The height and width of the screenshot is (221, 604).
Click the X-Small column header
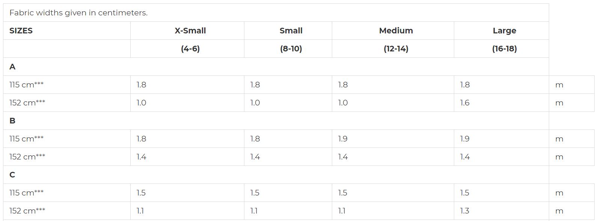click(190, 31)
